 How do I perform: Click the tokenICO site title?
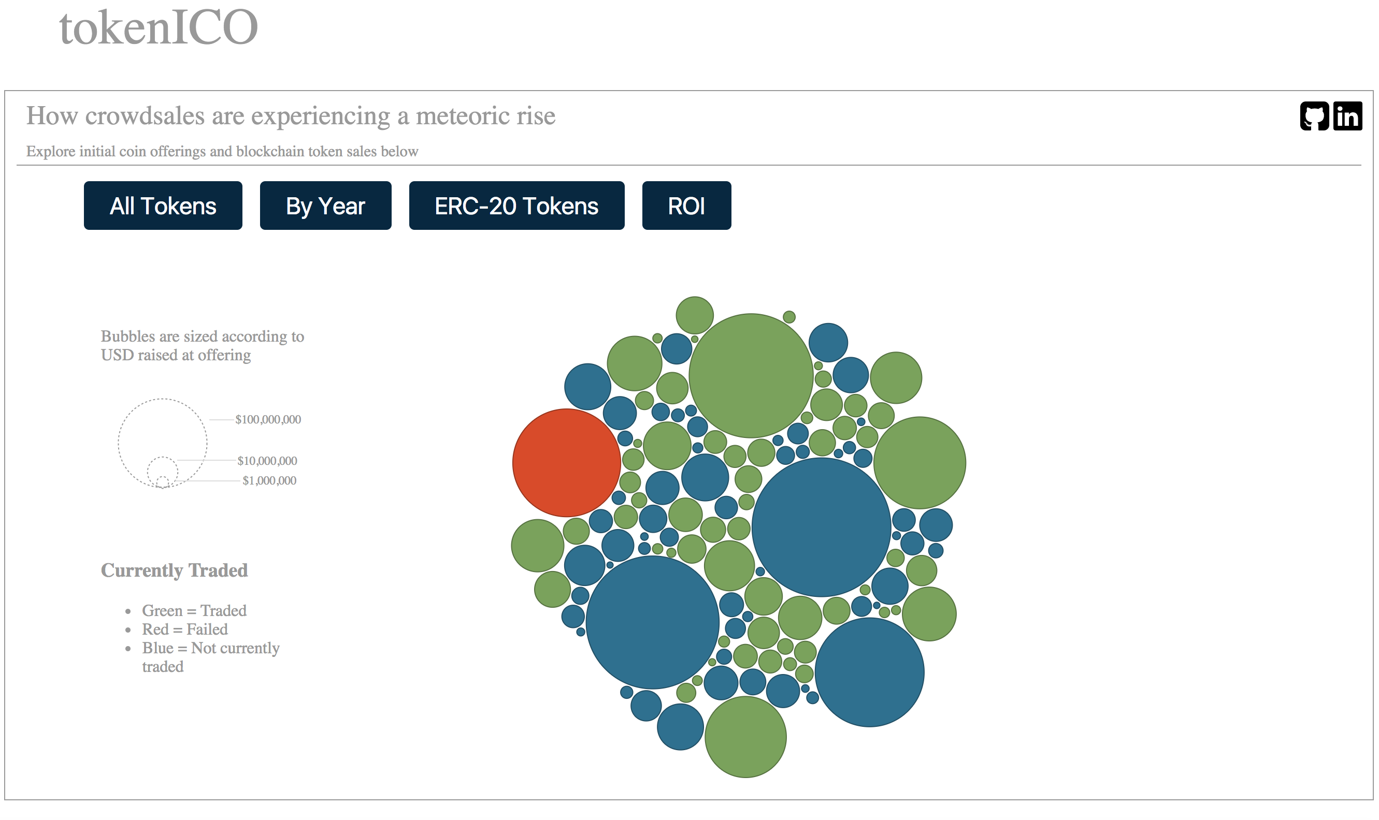pyautogui.click(x=159, y=27)
